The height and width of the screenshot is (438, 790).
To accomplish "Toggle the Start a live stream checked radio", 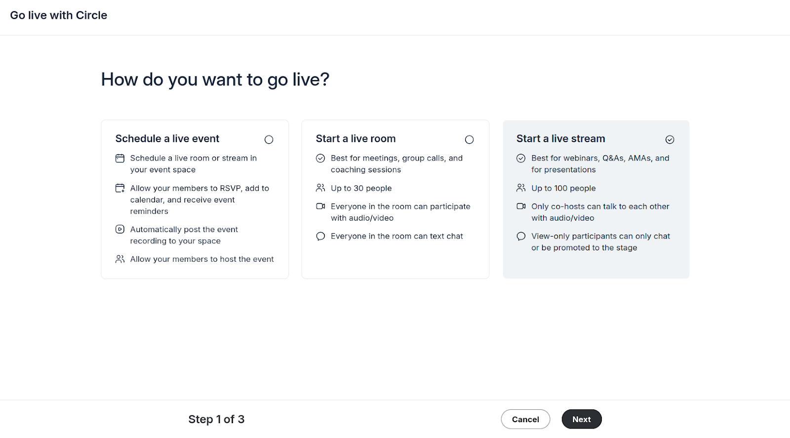I will click(670, 140).
